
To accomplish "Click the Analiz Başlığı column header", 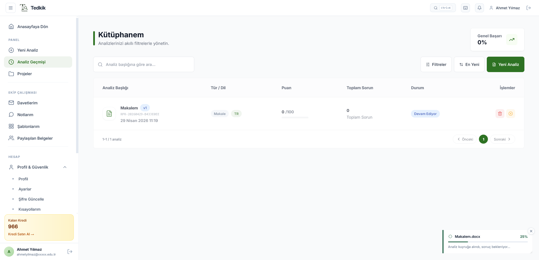I will click(115, 88).
